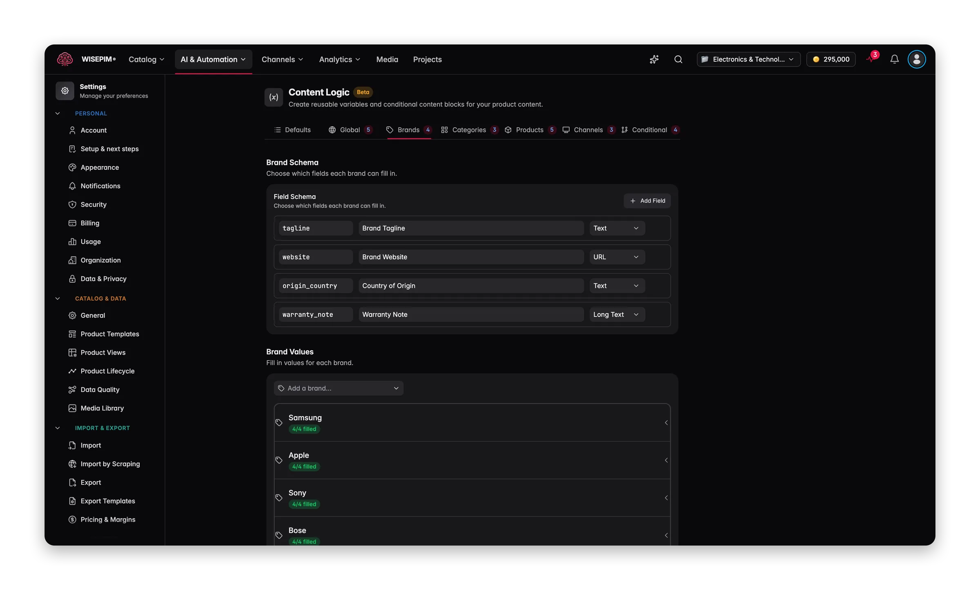Screen dimensions: 980x590
Task: Open the website field URL type dropdown
Action: 617,257
